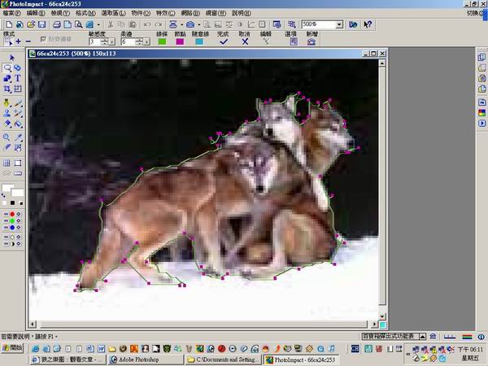This screenshot has width=488, height=366.
Task: Open the status bar function list dropdown
Action: coord(422,337)
